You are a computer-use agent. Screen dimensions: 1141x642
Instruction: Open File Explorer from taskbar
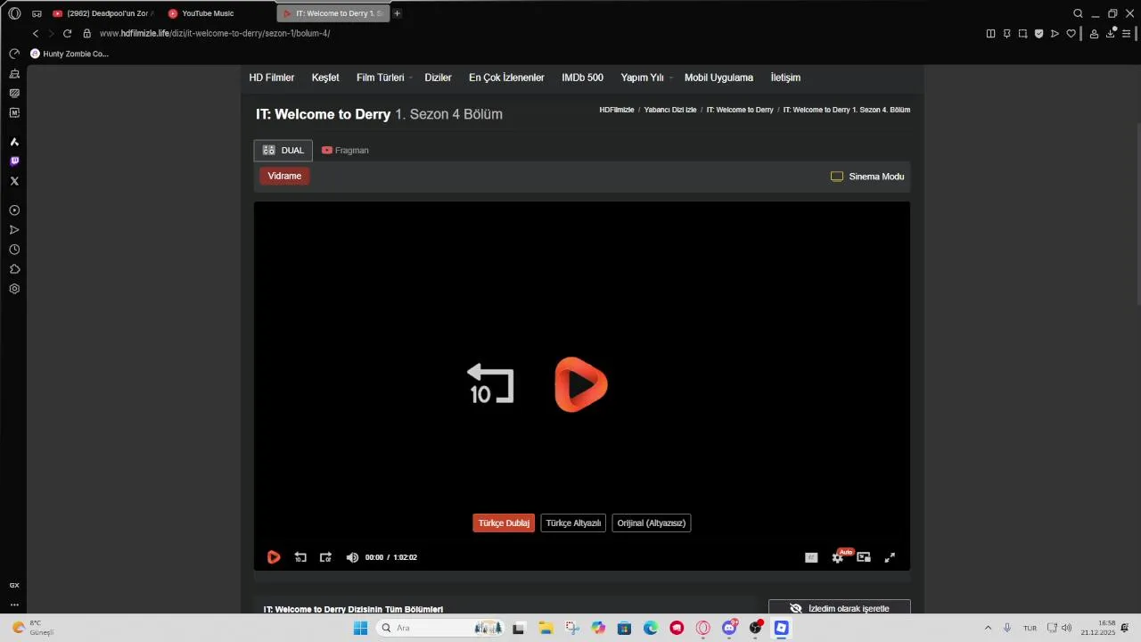coord(545,628)
